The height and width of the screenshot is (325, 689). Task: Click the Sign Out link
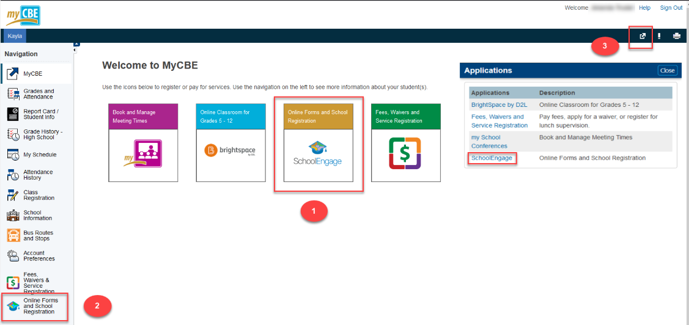tap(671, 8)
